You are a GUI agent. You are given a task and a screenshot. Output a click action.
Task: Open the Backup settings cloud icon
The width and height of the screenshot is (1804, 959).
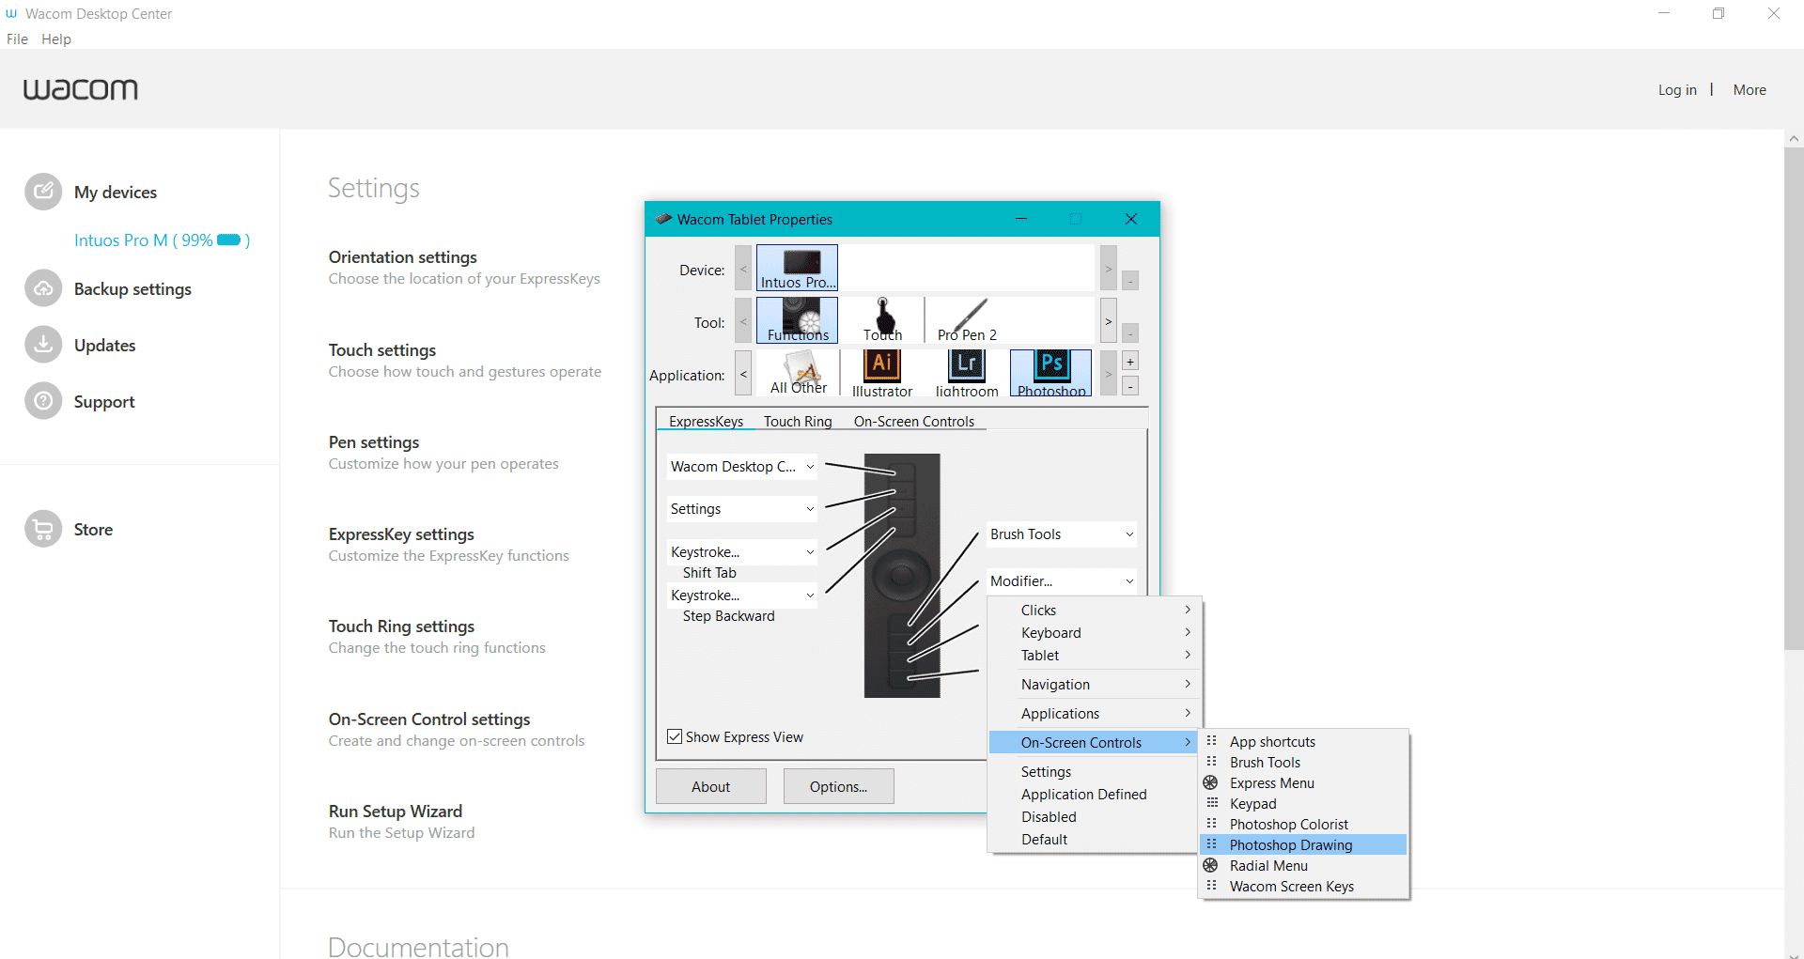pyautogui.click(x=43, y=288)
